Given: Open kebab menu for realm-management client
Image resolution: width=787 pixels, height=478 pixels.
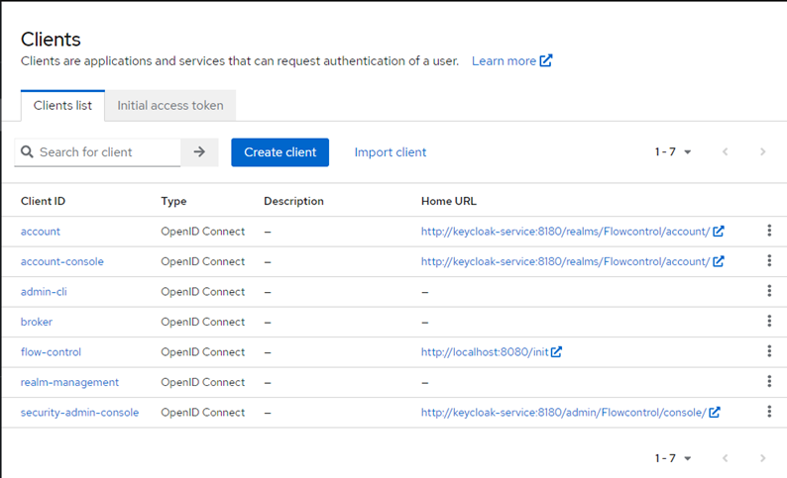Looking at the screenshot, I should click(x=769, y=382).
